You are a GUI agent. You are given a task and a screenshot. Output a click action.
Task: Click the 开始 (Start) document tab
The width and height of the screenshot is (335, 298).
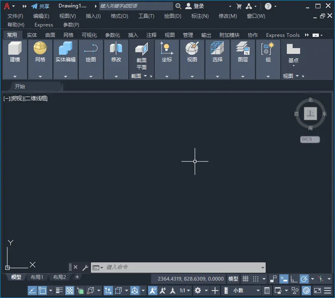(20, 86)
